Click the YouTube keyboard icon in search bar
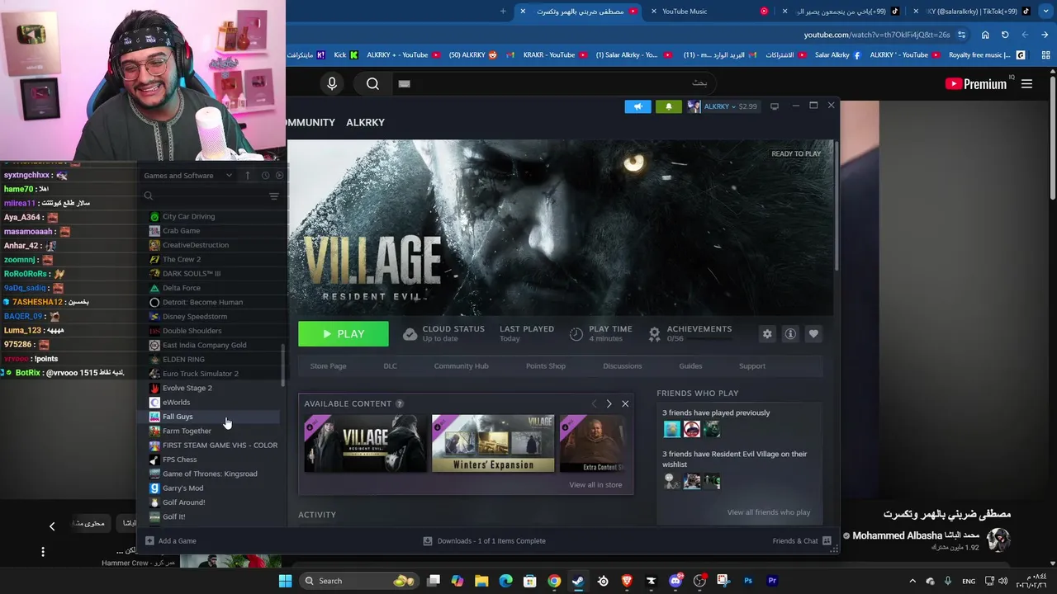 [x=404, y=83]
